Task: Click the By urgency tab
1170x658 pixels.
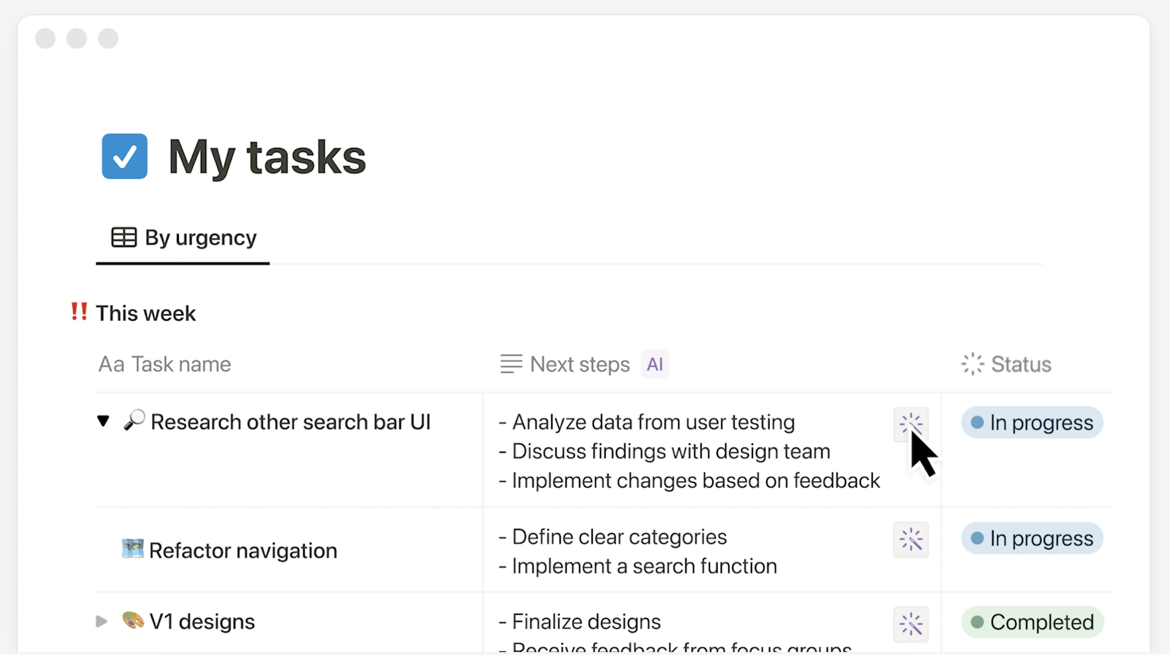Action: 182,237
